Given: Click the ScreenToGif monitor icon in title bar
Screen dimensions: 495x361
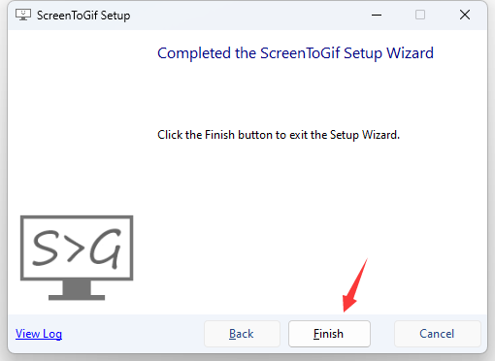Looking at the screenshot, I should [x=23, y=15].
